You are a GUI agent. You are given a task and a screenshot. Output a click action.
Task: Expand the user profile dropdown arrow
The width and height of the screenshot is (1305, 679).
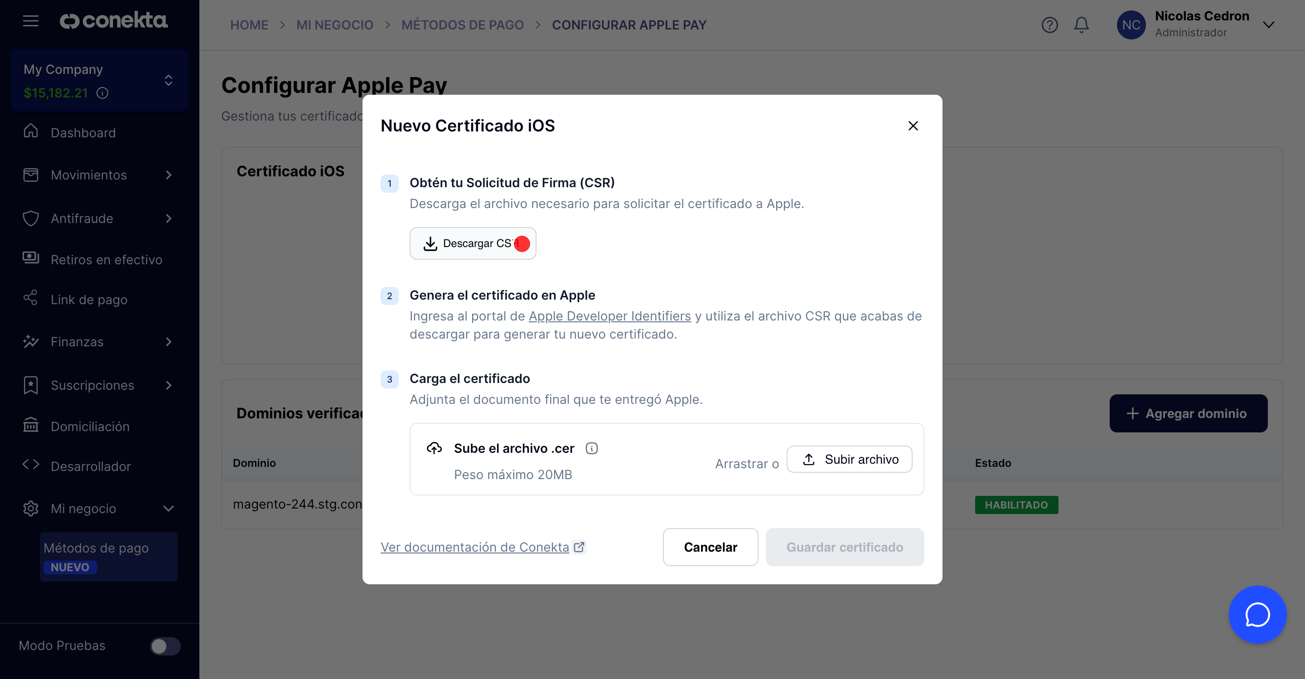[1268, 25]
